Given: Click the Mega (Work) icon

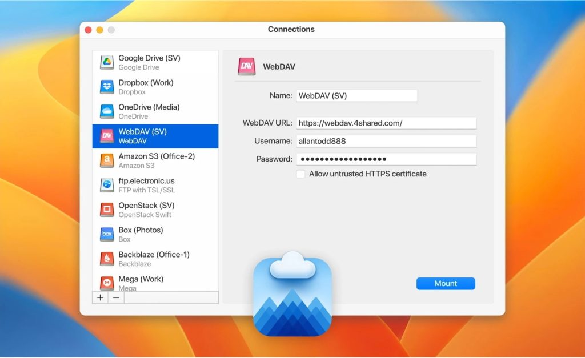Looking at the screenshot, I should [x=107, y=283].
